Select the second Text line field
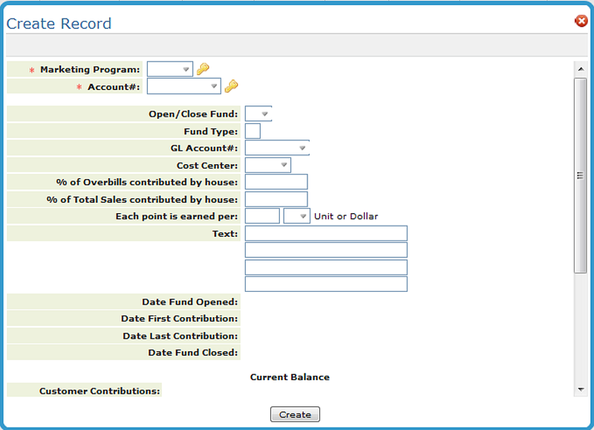 click(326, 250)
